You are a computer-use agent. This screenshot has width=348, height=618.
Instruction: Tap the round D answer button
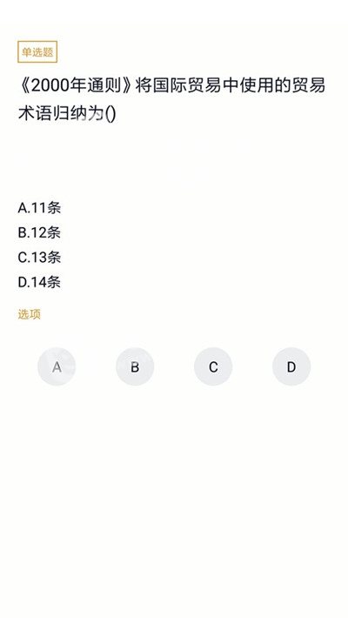coord(291,366)
